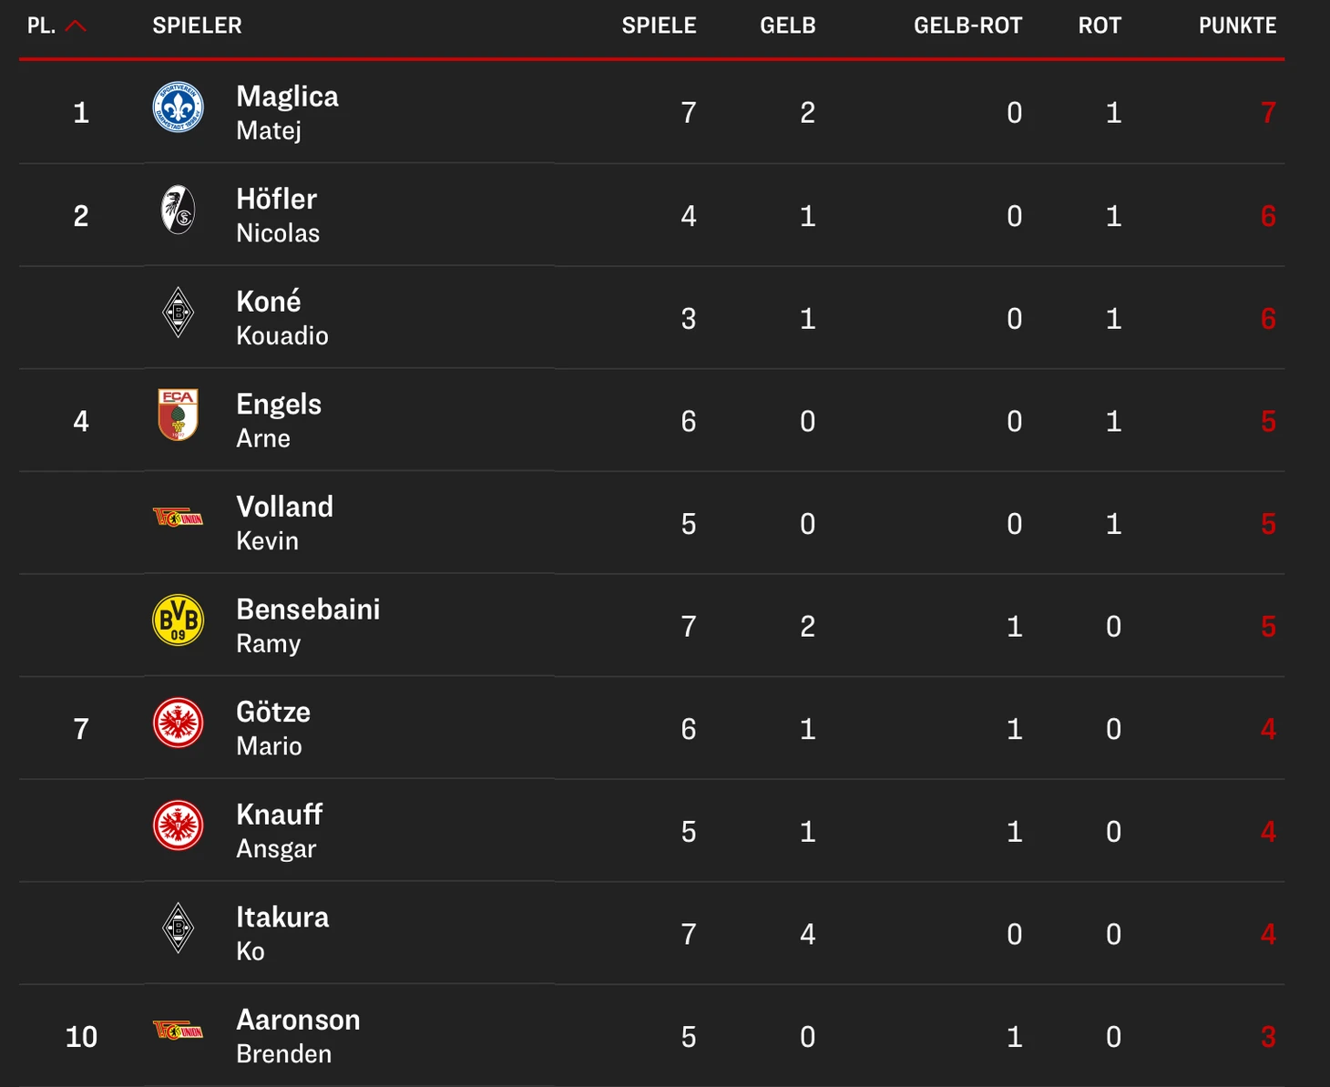Sort by the SPIELE column header
Image resolution: width=1330 pixels, height=1087 pixels.
pos(659,26)
